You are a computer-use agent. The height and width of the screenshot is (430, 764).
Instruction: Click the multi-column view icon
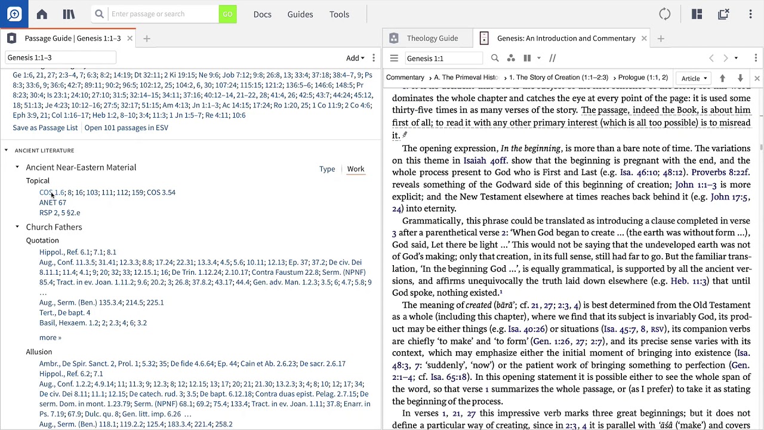tap(527, 58)
